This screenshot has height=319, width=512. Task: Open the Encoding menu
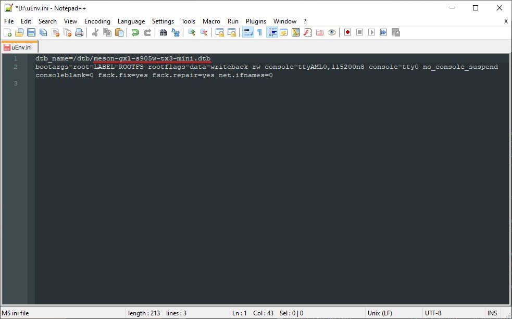pyautogui.click(x=97, y=21)
